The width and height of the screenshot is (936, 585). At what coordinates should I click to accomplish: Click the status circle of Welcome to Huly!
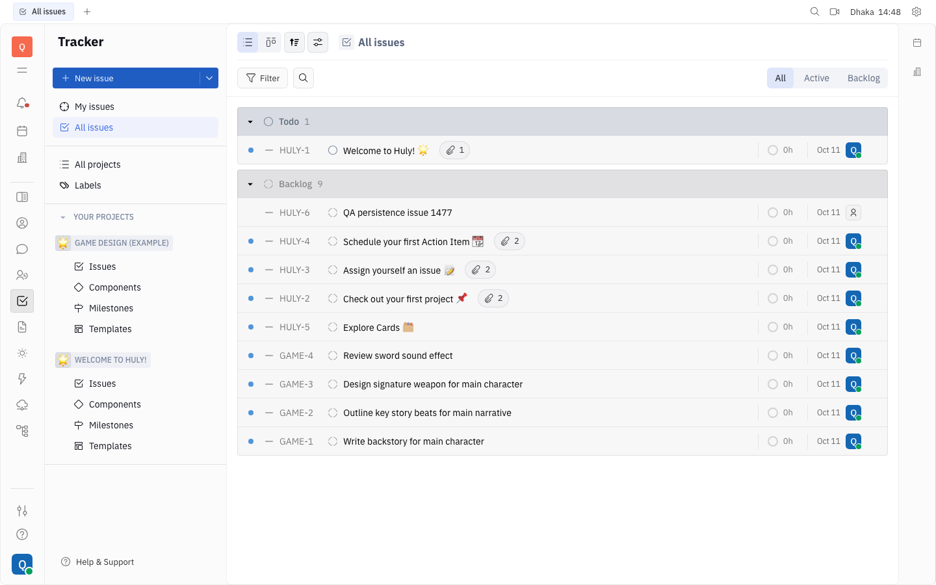pyautogui.click(x=333, y=150)
